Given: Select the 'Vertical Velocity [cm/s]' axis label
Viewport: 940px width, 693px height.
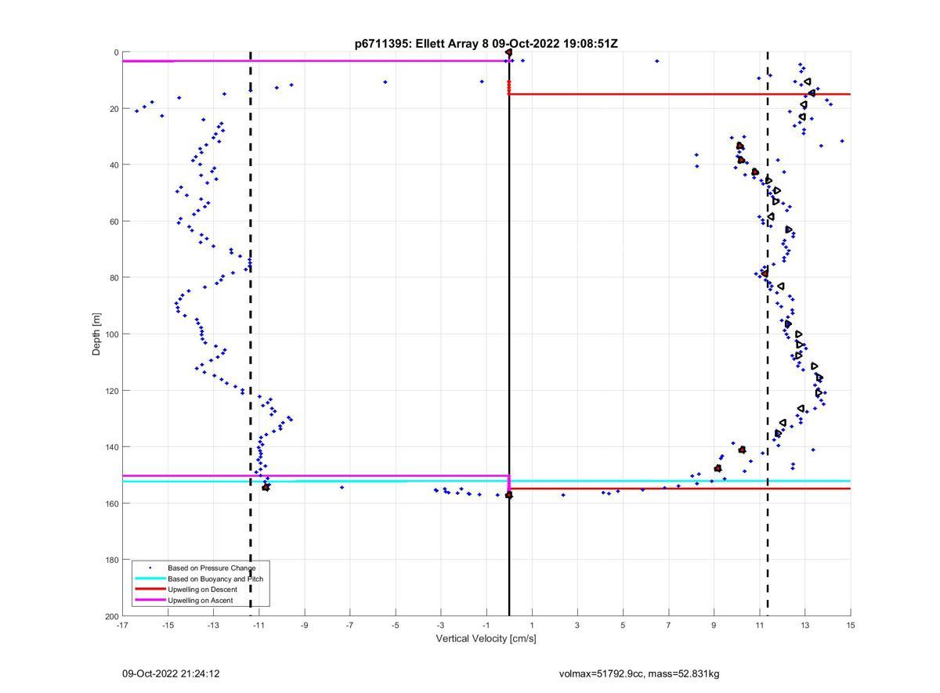Looking at the screenshot, I should 486,638.
